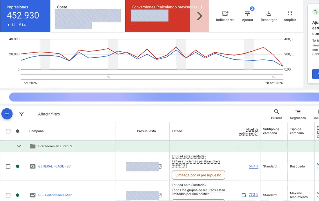Open the 54,7 % optimization score link
Viewport: 319px width, 201px height.
(253, 166)
